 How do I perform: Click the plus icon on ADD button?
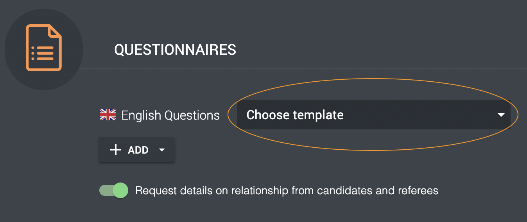[x=116, y=150]
